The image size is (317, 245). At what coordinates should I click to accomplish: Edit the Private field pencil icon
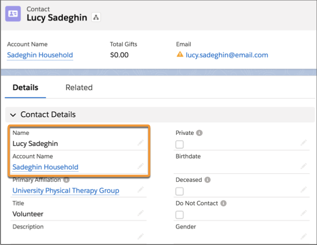pos(303,143)
